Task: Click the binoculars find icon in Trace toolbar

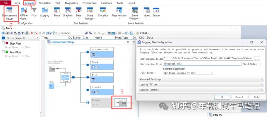Action: [27, 33]
